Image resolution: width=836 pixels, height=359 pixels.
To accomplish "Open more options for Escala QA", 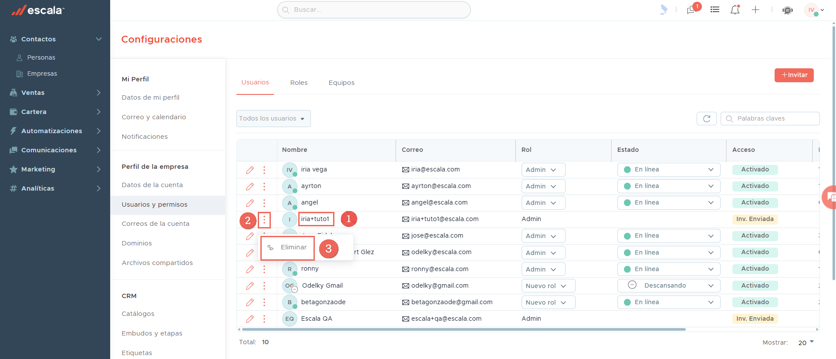I will pos(264,319).
